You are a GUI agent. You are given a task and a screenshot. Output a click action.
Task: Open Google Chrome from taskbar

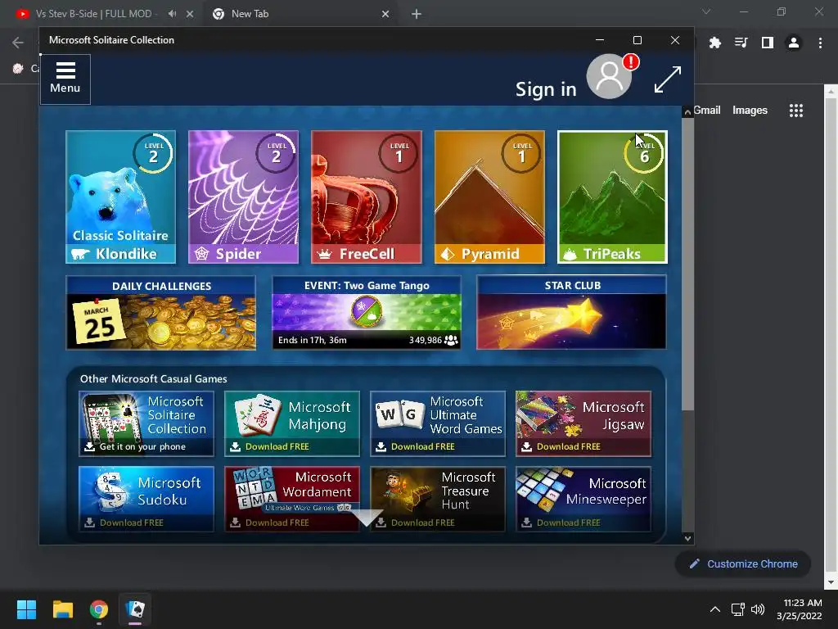click(x=99, y=609)
